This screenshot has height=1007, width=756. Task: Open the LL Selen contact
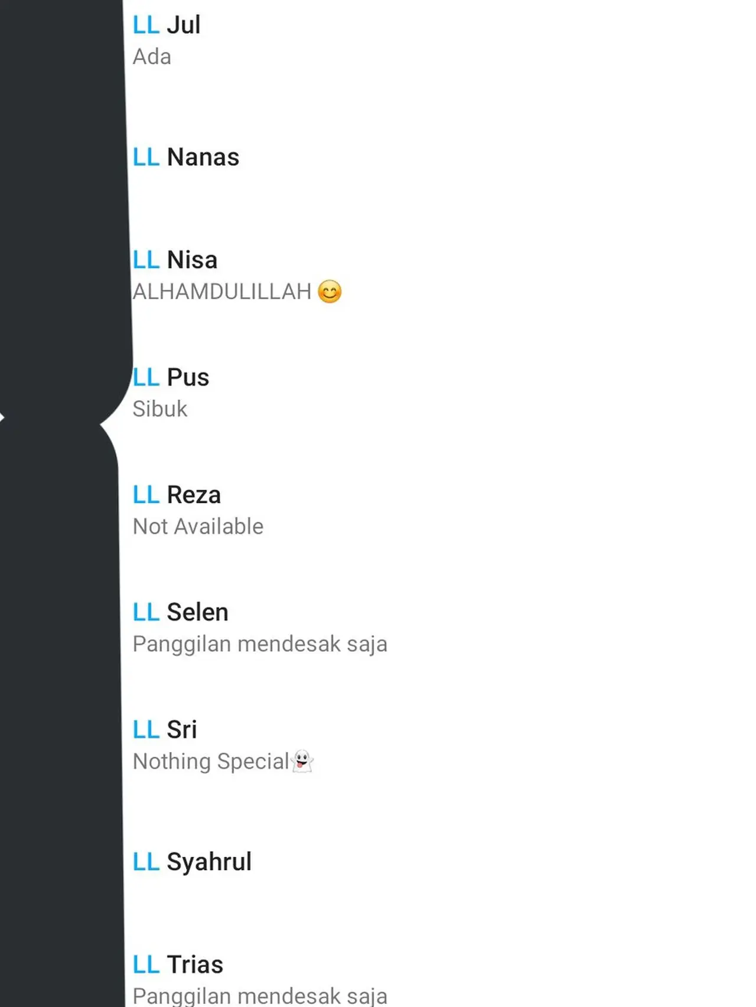coord(181,613)
